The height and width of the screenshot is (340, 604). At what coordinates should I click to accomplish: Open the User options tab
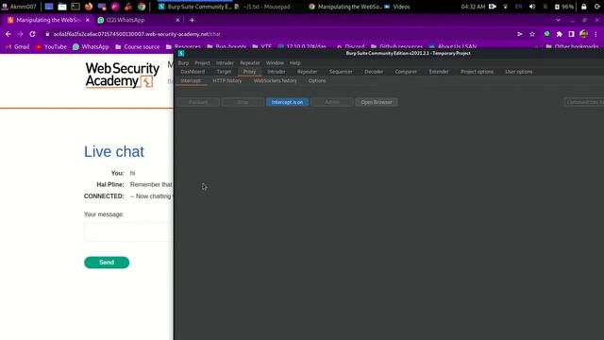tap(519, 72)
